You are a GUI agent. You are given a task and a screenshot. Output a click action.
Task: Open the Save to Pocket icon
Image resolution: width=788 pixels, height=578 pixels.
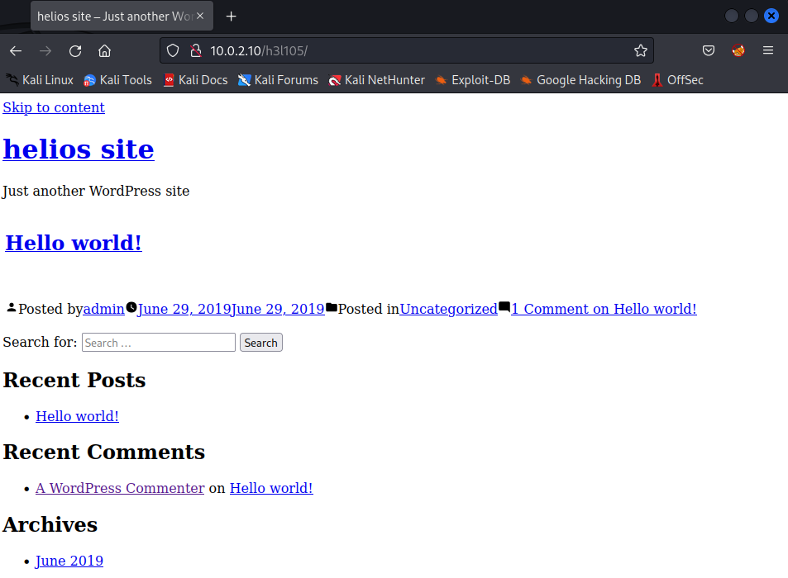tap(709, 51)
